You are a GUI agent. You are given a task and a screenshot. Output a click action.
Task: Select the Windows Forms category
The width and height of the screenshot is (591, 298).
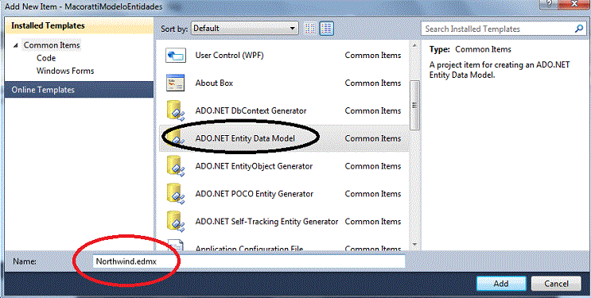click(65, 71)
